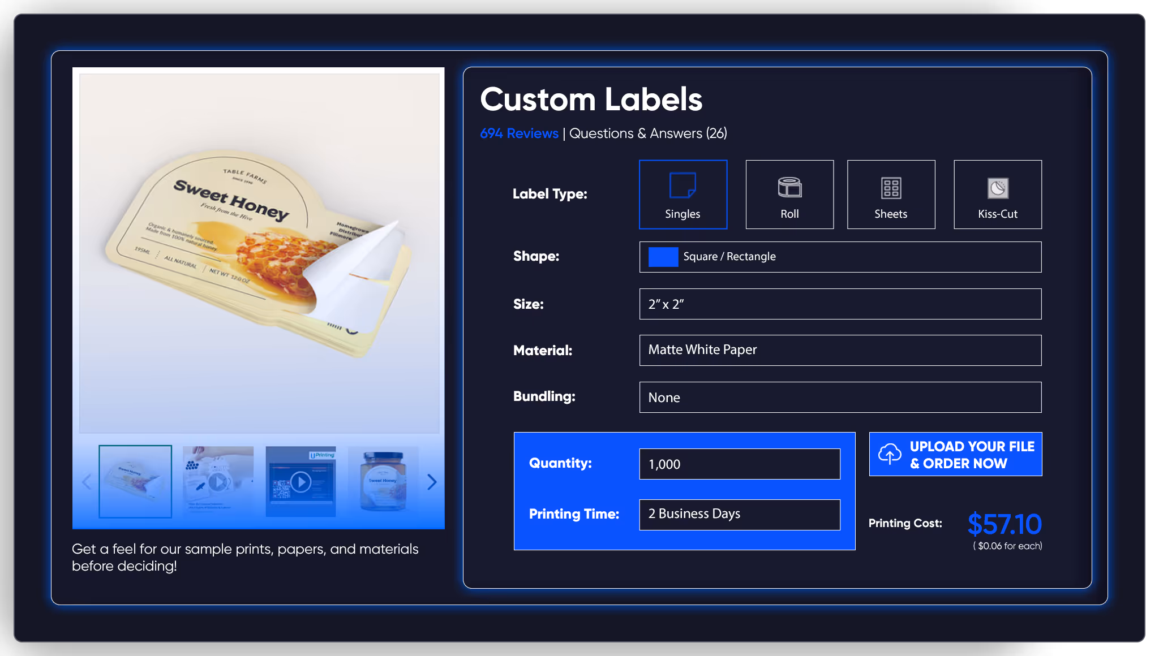The width and height of the screenshot is (1159, 656).
Task: Play the product demo video thumbnail
Action: coord(301,482)
